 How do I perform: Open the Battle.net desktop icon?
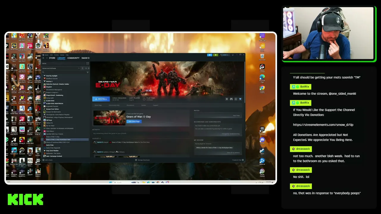point(262,162)
